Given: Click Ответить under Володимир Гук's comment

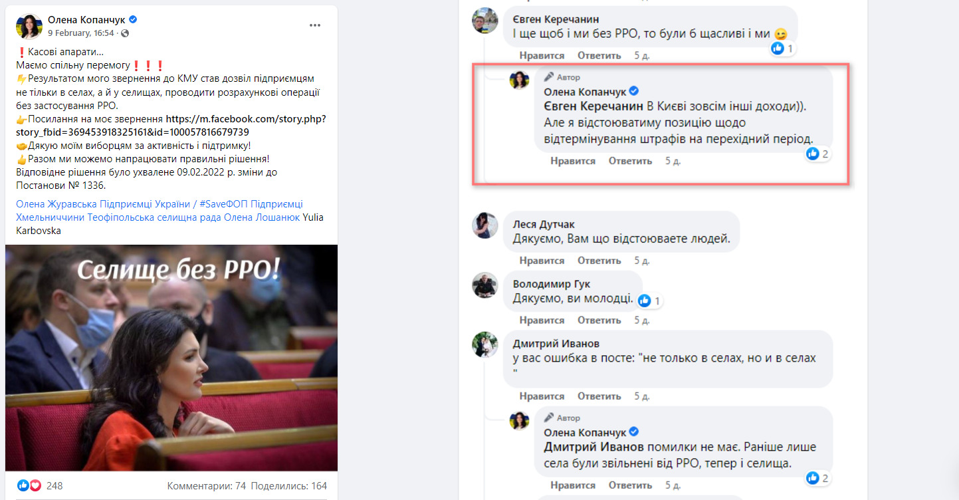Looking at the screenshot, I should tap(599, 320).
